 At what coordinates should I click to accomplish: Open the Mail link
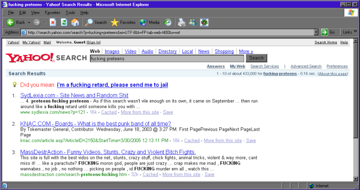pos(48,42)
